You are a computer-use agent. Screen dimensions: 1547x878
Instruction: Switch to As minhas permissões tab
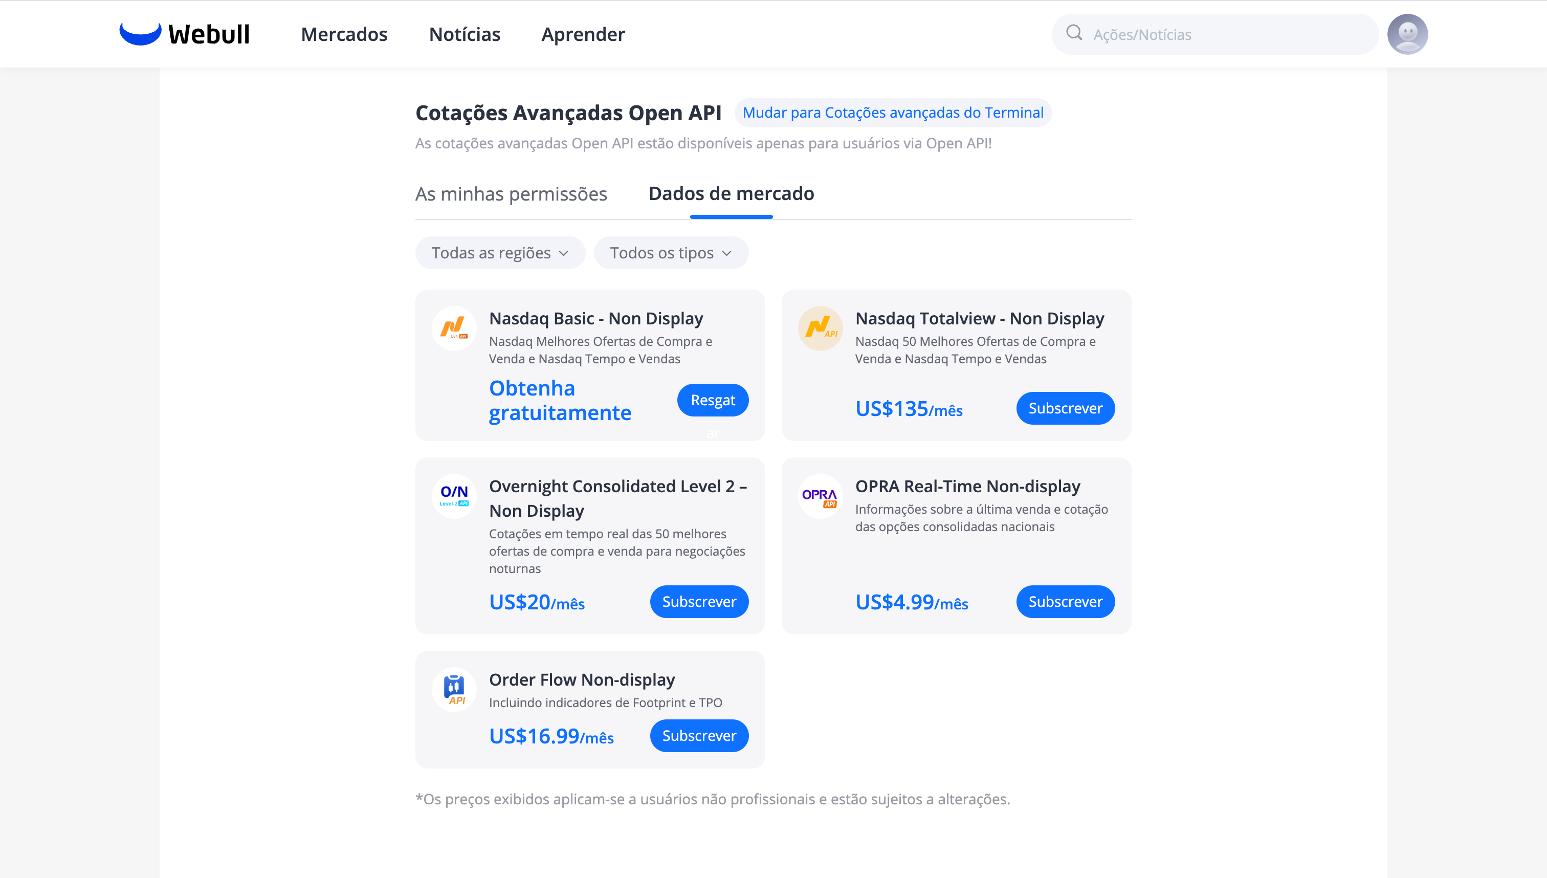pos(511,194)
